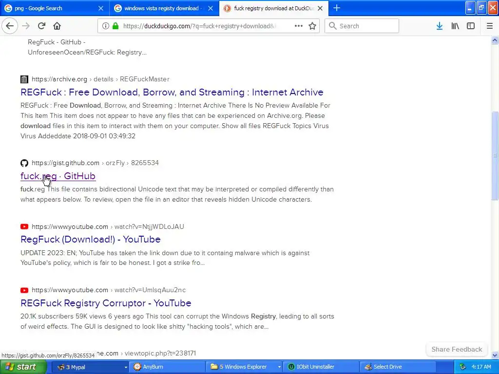
Task: Switch to IObit Uninstaller in taskbar
Action: pos(321,367)
